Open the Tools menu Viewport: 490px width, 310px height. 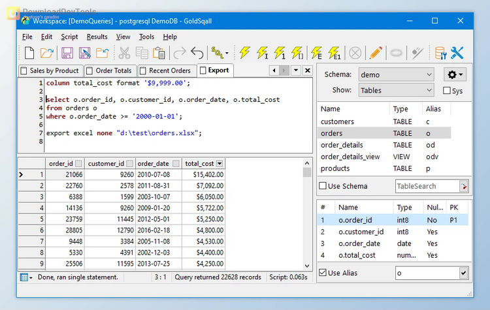coord(146,37)
